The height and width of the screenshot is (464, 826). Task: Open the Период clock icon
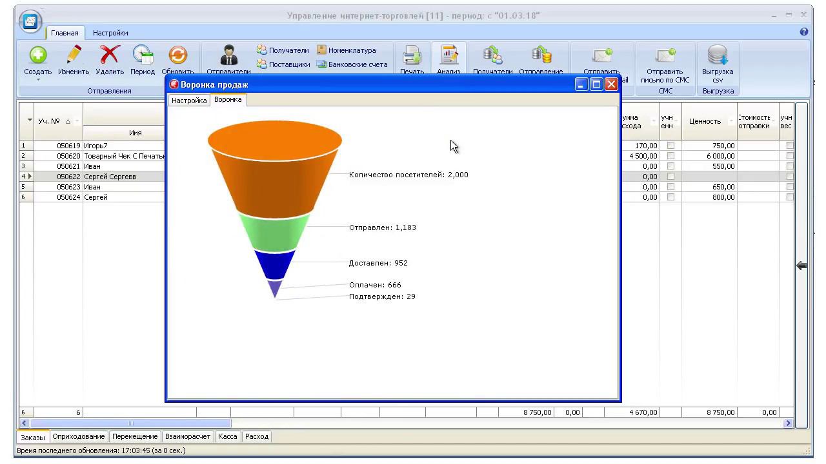pyautogui.click(x=143, y=55)
